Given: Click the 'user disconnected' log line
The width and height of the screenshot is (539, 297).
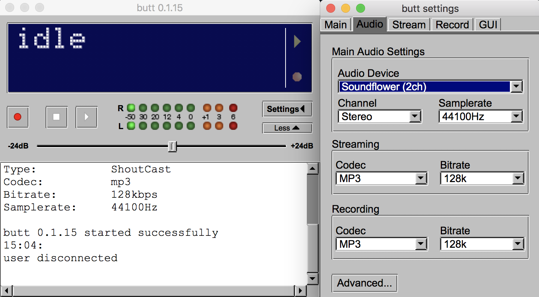Looking at the screenshot, I should click(60, 258).
